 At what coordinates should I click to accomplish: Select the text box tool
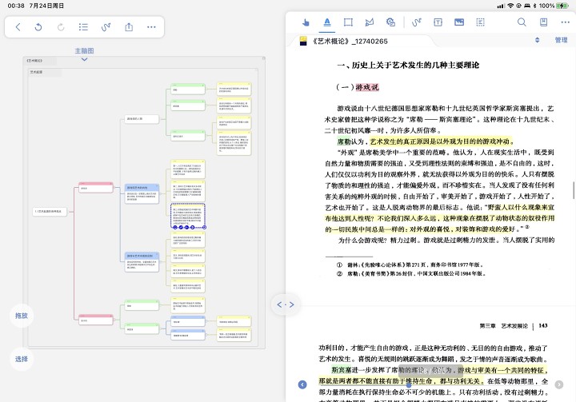click(x=438, y=22)
